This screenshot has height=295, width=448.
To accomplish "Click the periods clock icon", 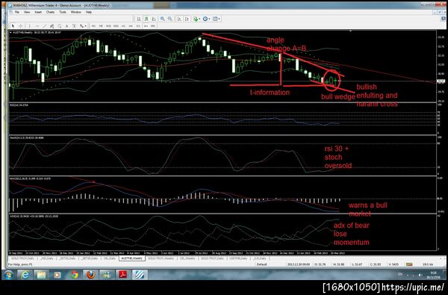I will [205, 19].
